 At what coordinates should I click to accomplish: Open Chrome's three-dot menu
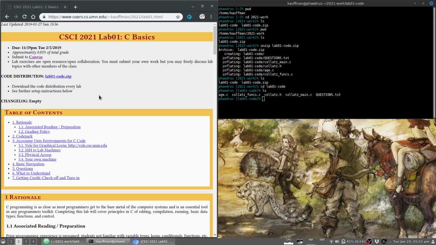[x=211, y=17]
